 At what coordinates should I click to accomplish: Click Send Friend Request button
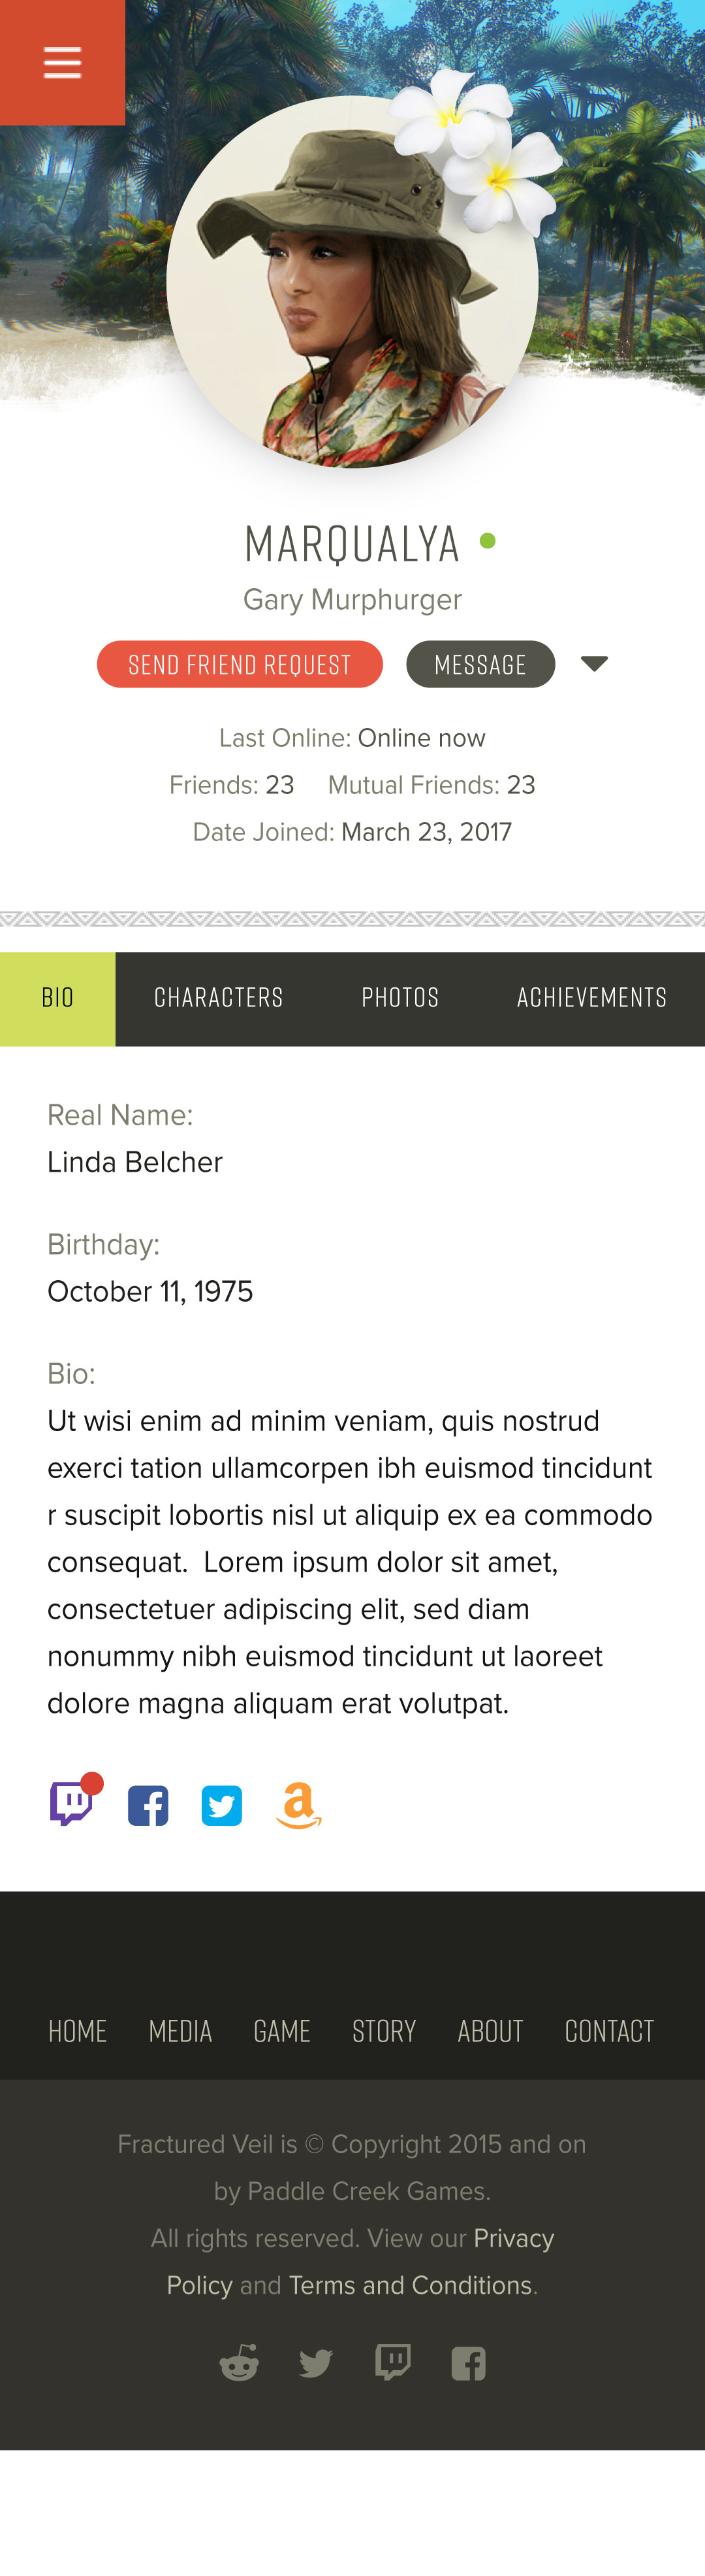pyautogui.click(x=240, y=664)
